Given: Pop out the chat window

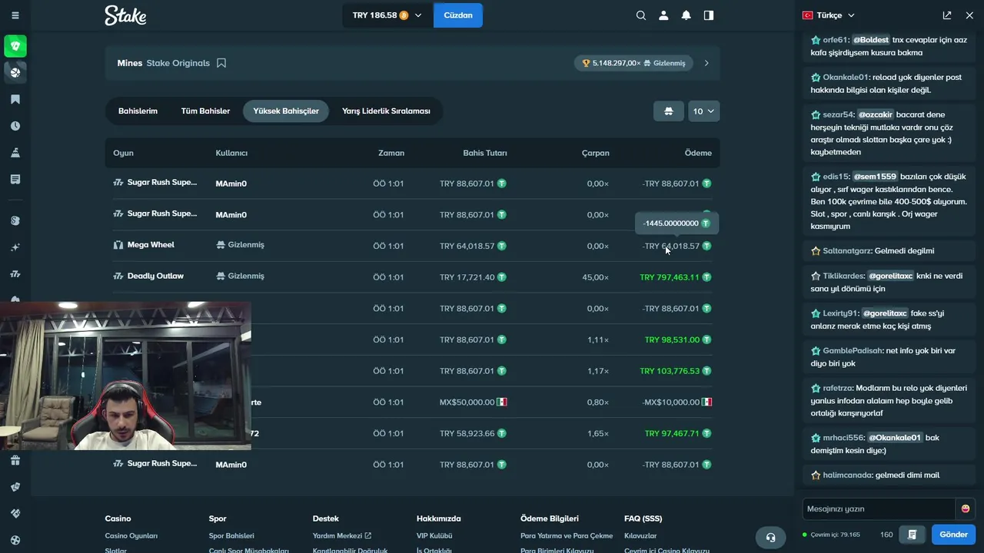Looking at the screenshot, I should (x=947, y=15).
